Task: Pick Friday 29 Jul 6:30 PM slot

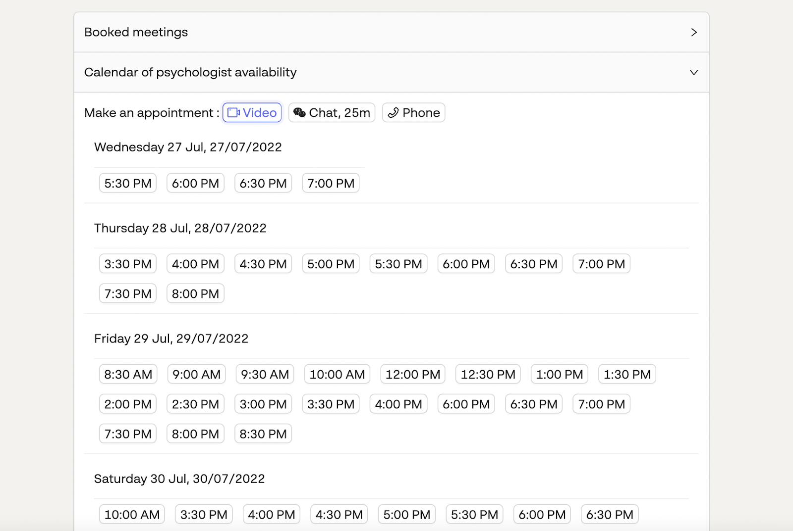Action: tap(534, 404)
